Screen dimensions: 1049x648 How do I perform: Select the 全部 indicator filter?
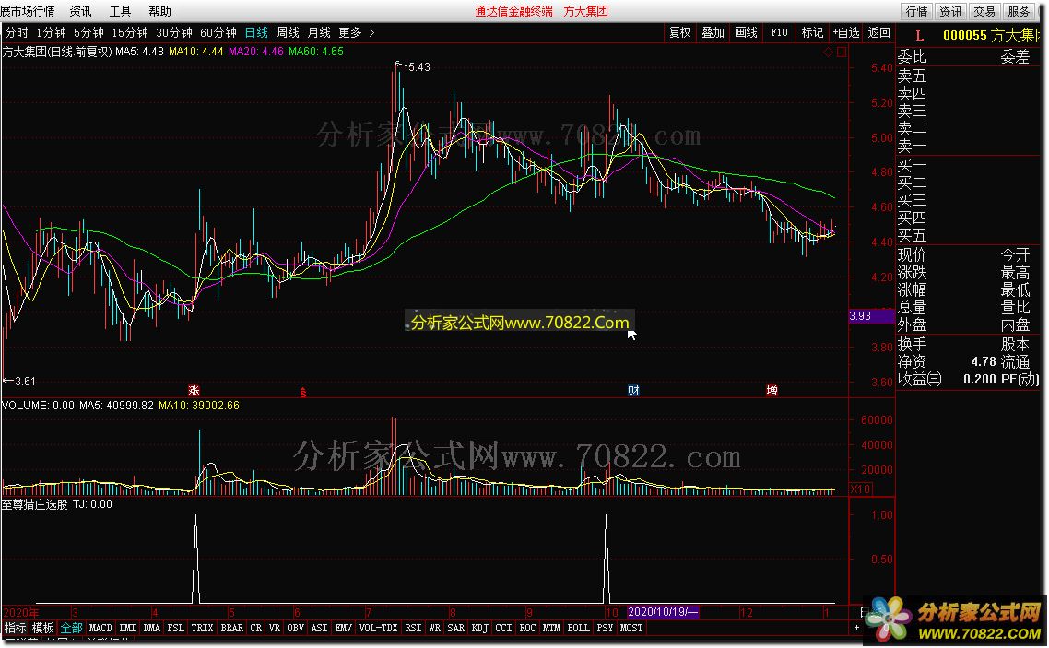72,628
